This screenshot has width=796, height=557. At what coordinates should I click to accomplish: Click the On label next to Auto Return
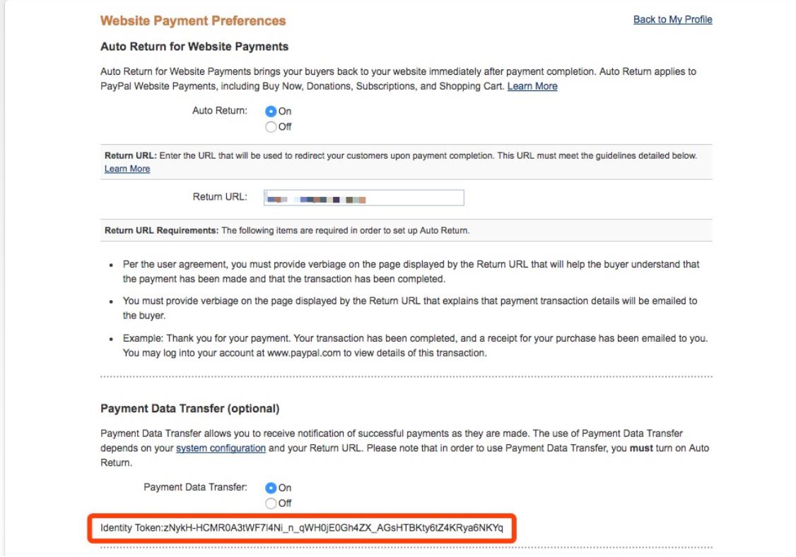[285, 111]
